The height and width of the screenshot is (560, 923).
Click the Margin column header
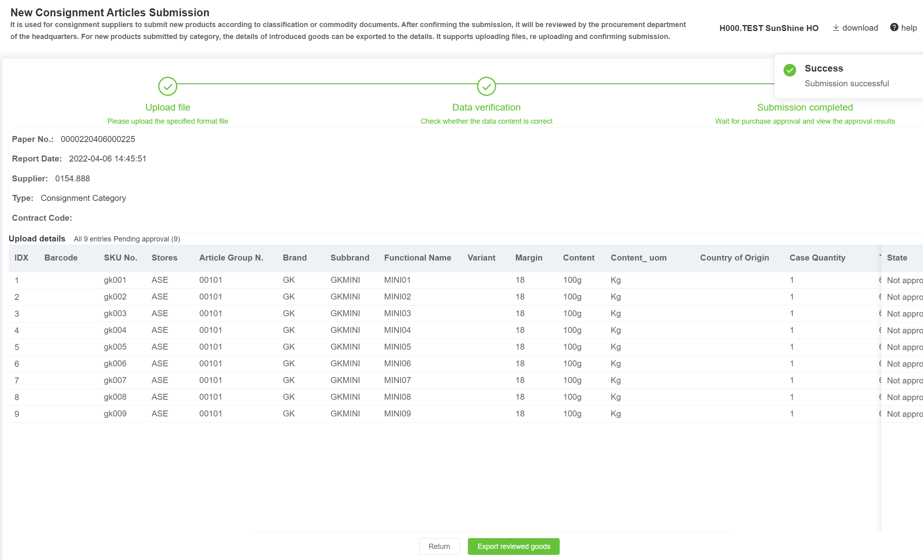(x=529, y=258)
